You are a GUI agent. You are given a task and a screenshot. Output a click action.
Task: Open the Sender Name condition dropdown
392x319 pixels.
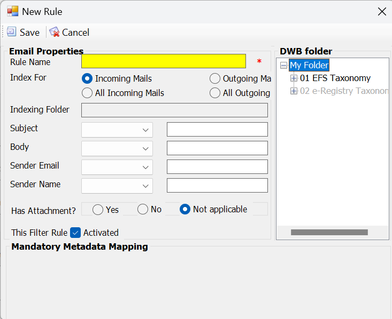(117, 186)
